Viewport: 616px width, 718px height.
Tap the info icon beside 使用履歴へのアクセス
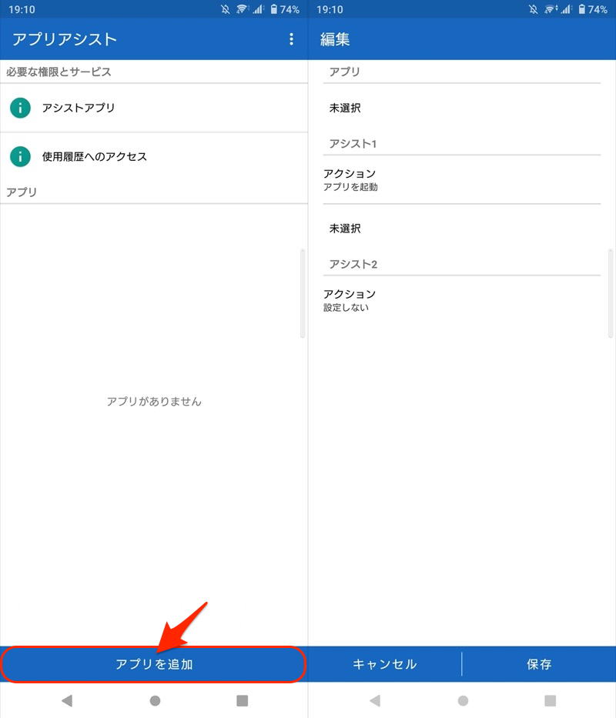click(21, 156)
